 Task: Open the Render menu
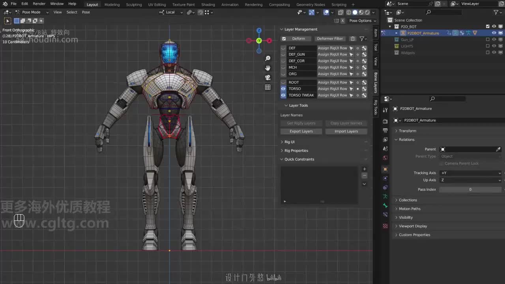39,4
